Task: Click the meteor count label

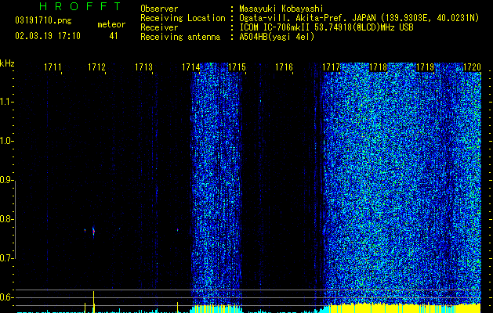Action: click(111, 24)
